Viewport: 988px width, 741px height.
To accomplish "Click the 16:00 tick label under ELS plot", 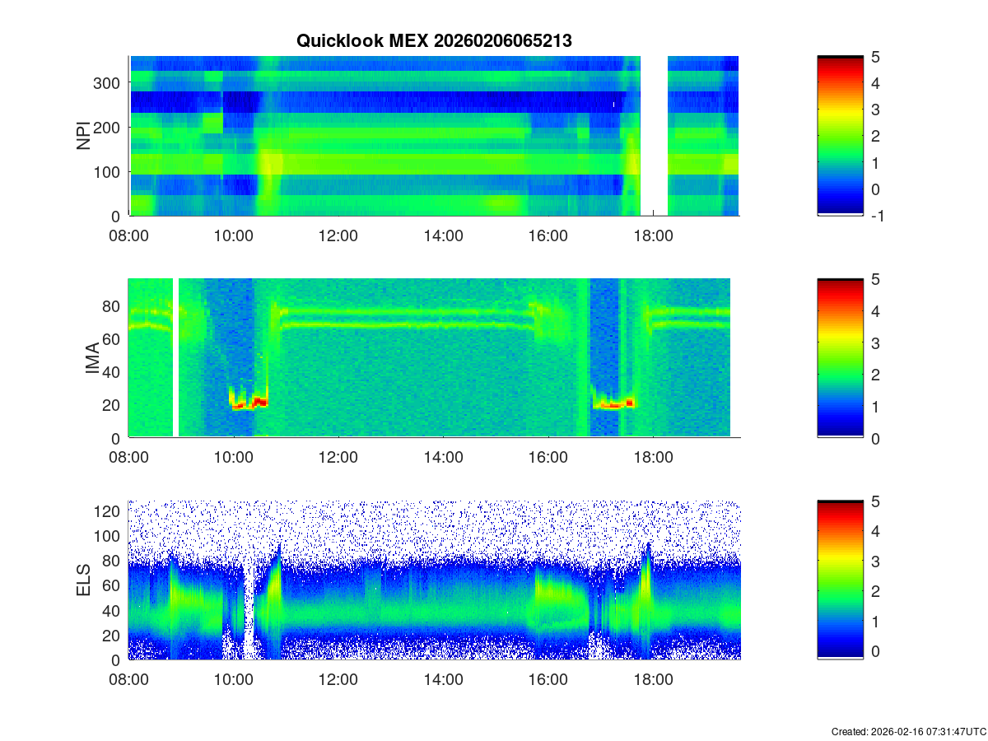I will click(548, 680).
